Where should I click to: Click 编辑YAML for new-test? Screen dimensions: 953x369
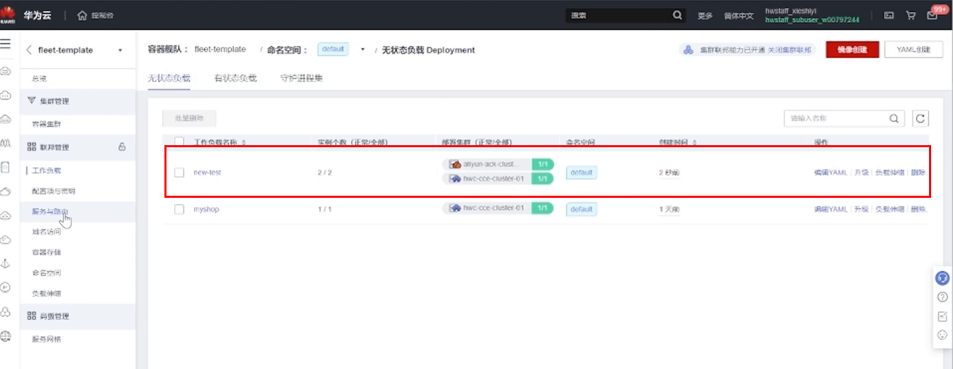point(830,173)
